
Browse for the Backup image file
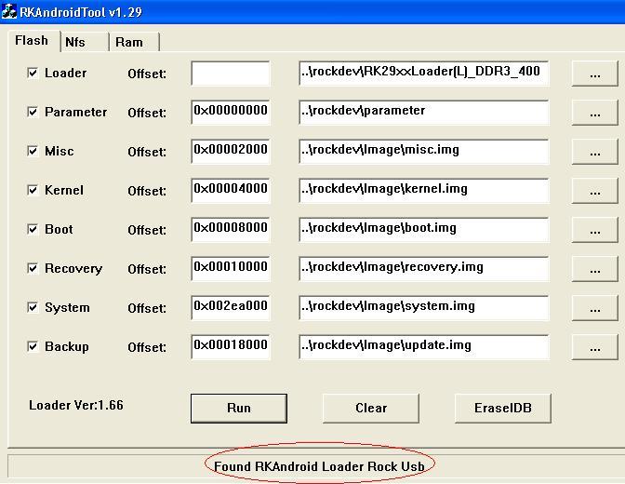pyautogui.click(x=594, y=347)
